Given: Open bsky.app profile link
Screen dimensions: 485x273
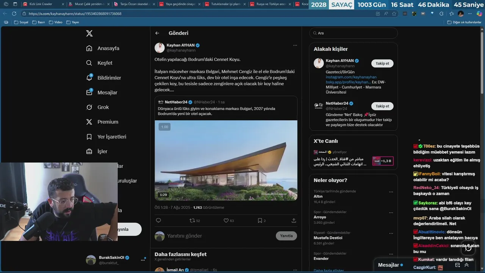Looking at the screenshot, I should [347, 82].
